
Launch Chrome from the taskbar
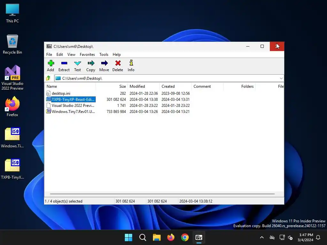tap(185, 237)
